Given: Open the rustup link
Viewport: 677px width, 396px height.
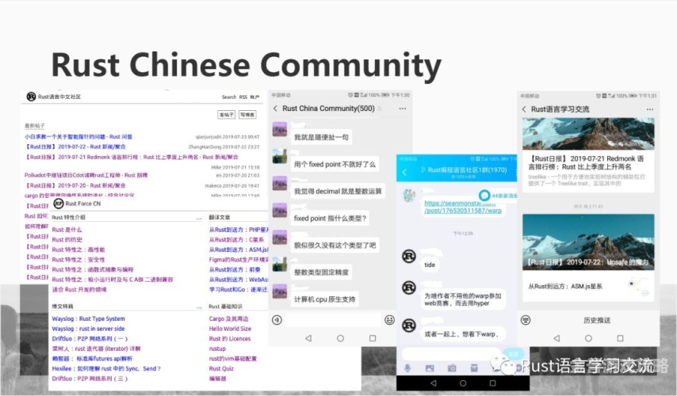Looking at the screenshot, I should click(217, 348).
